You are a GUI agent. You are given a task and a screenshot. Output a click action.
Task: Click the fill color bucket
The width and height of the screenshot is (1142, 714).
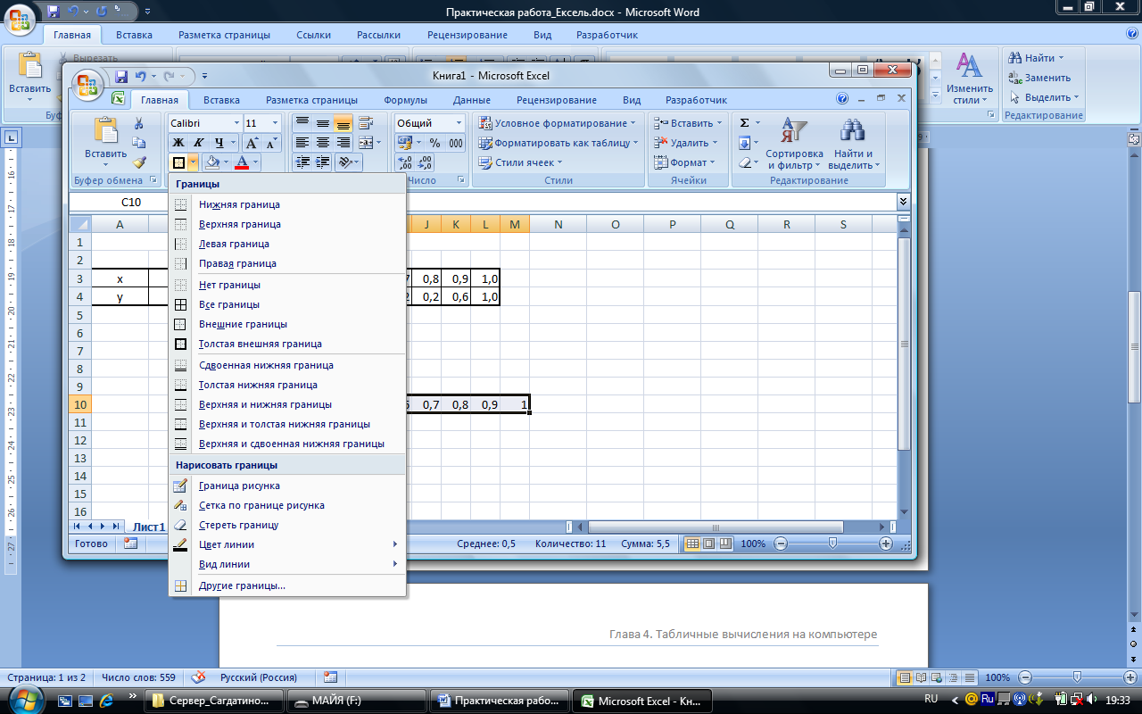point(212,162)
